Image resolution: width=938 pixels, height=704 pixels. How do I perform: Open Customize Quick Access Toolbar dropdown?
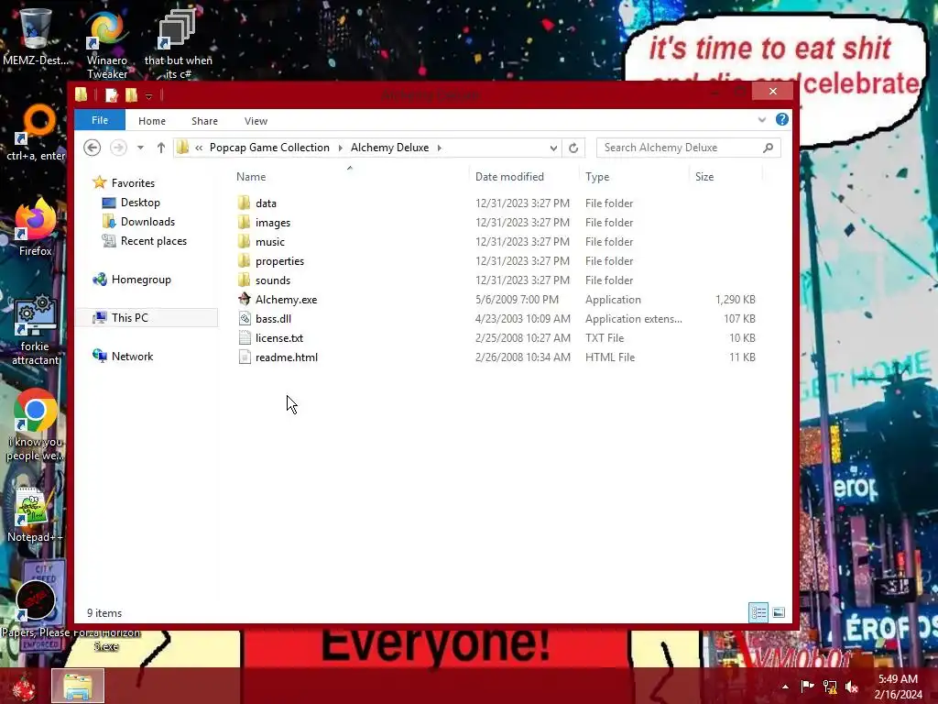148,95
